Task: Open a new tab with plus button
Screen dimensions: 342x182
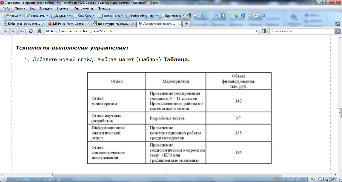Action: coord(187,24)
